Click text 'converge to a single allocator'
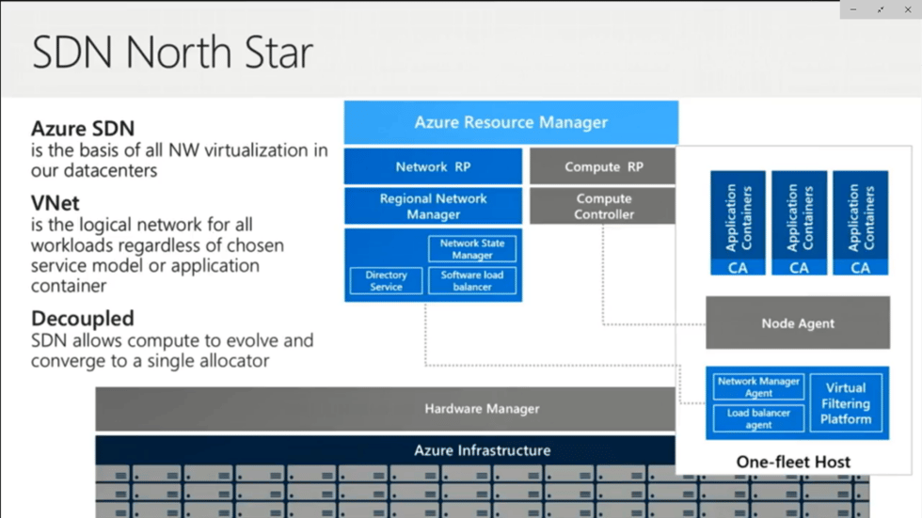This screenshot has height=518, width=922. click(x=150, y=361)
